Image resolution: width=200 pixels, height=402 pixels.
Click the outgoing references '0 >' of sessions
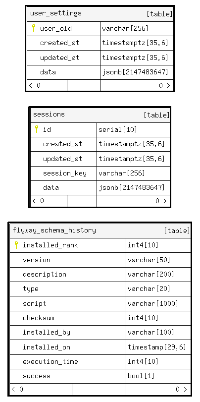tap(161, 201)
